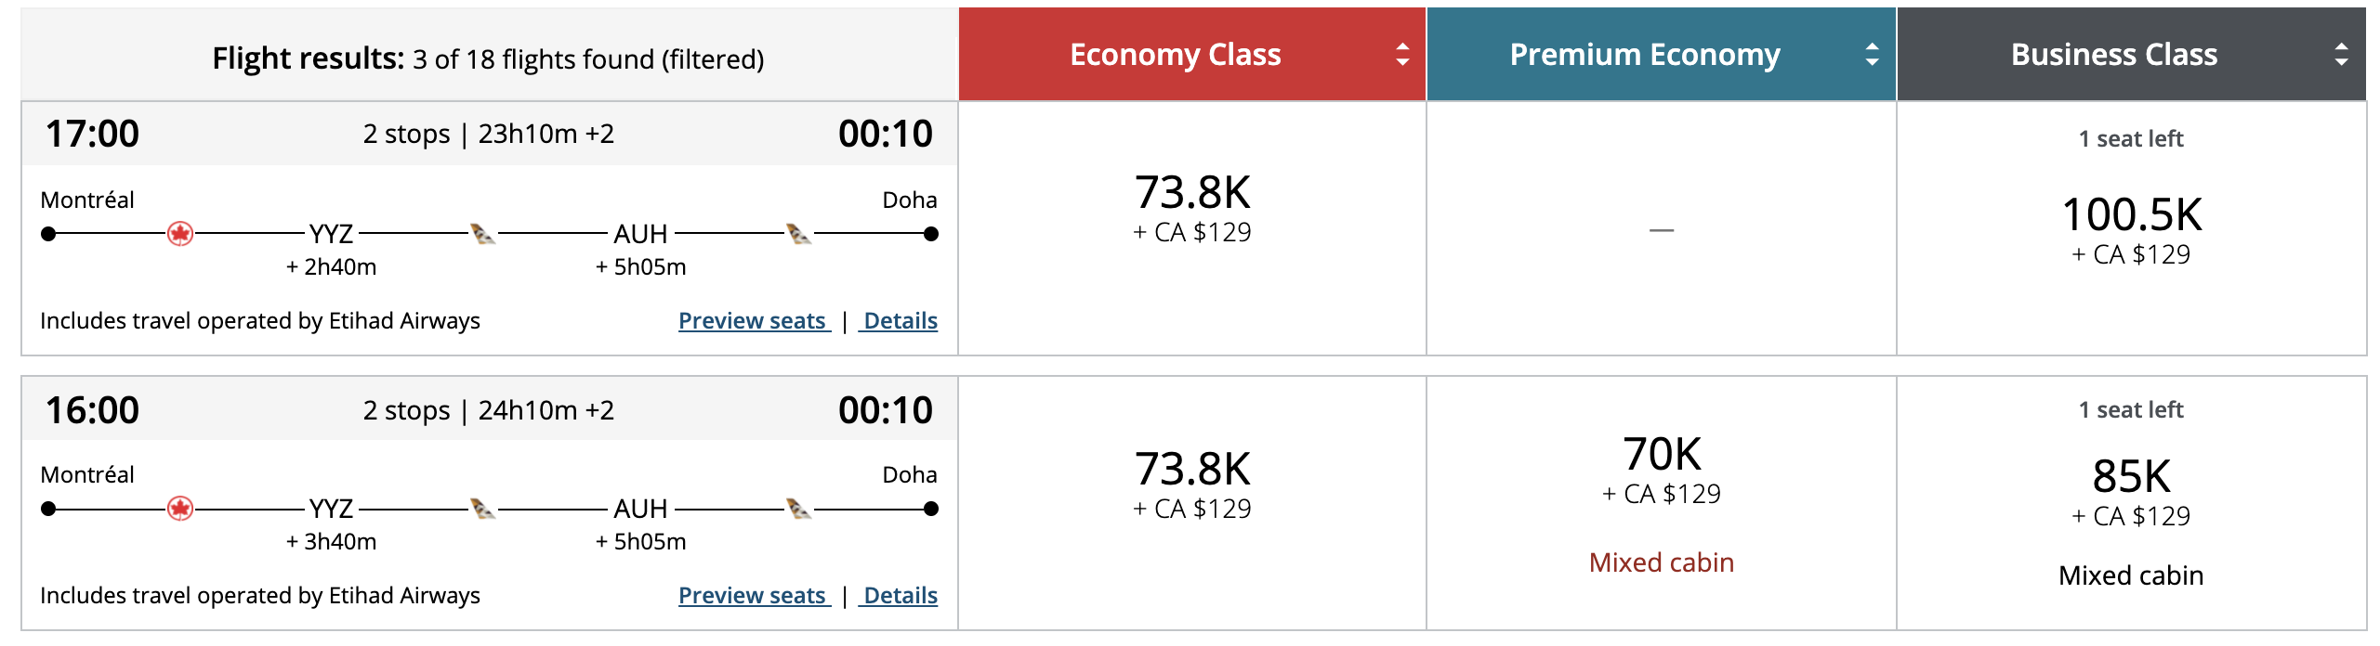Click Air Canada logo on 17:00 flight
The image size is (2380, 646).
tap(180, 234)
